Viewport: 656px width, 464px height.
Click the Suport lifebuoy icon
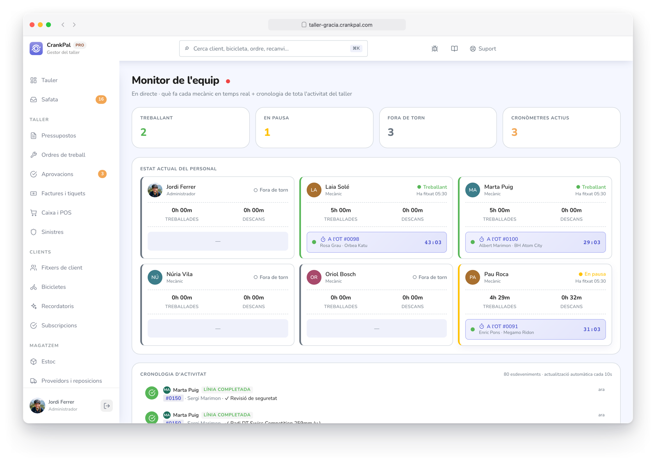473,49
